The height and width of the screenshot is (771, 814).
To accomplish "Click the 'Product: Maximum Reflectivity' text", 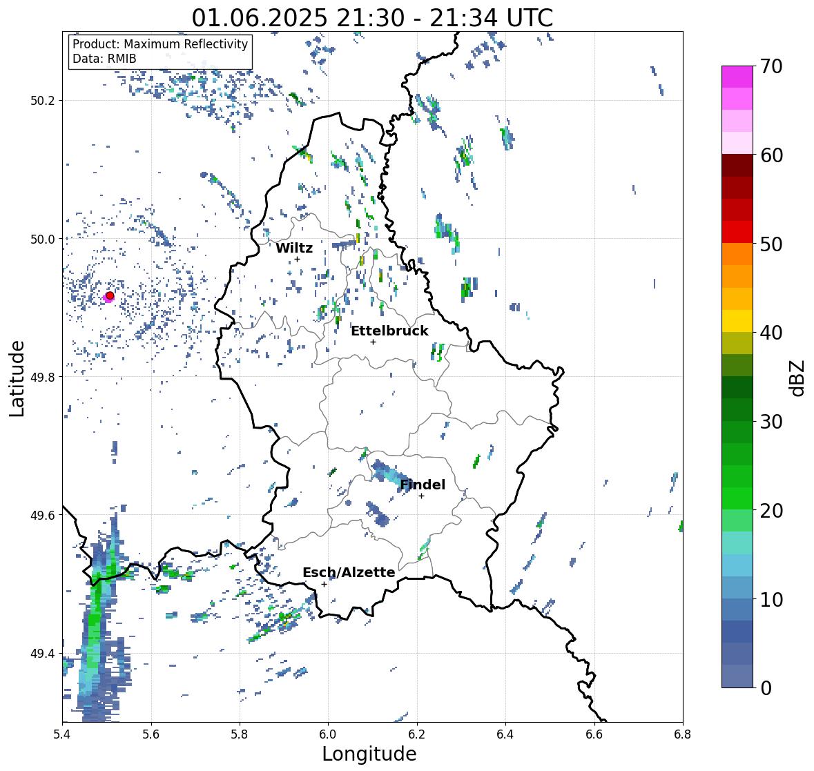I will 160,44.
